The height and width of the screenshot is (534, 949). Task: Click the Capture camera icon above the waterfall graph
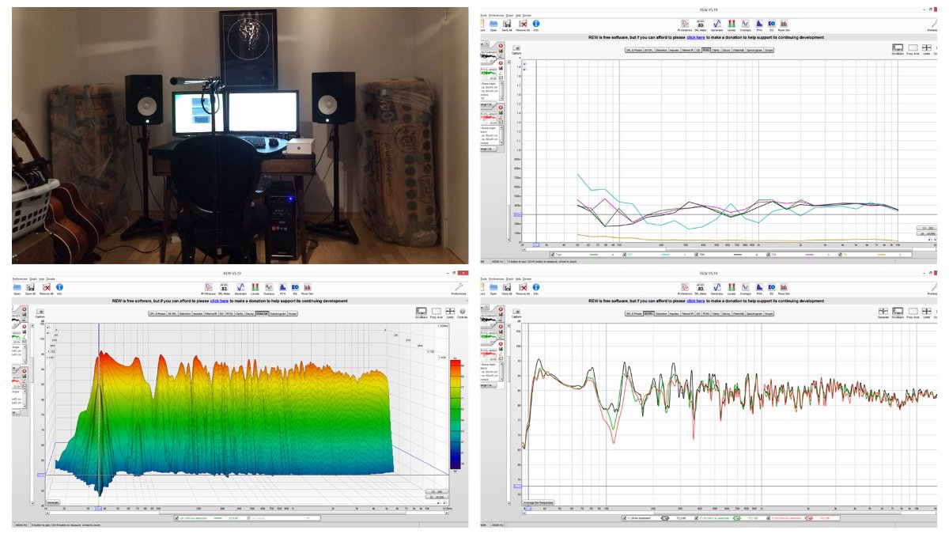click(41, 312)
